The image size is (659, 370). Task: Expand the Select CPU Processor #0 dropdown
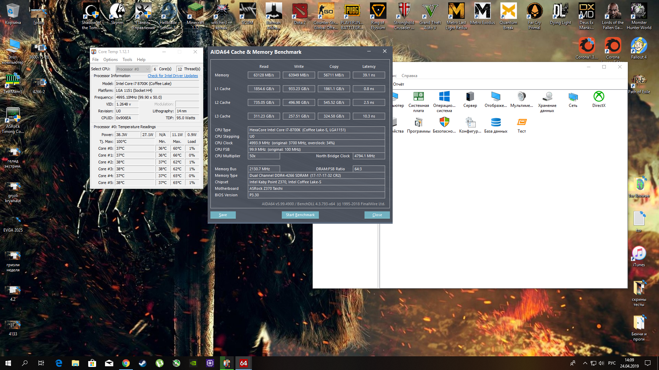133,69
